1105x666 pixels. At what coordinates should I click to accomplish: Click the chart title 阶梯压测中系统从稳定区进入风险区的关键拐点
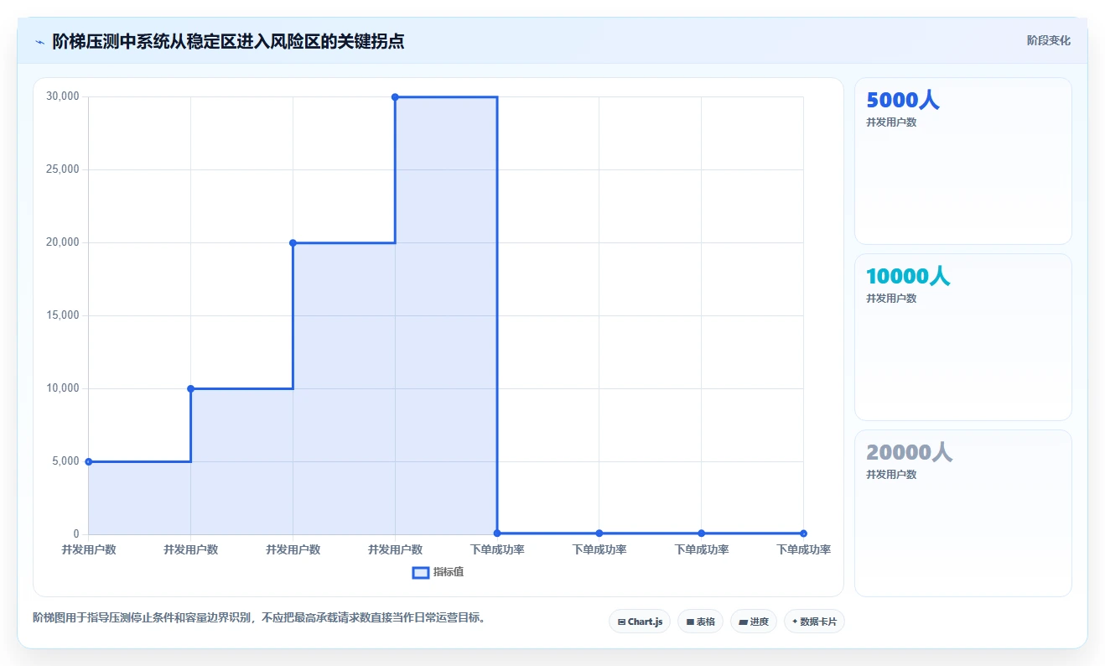[228, 41]
